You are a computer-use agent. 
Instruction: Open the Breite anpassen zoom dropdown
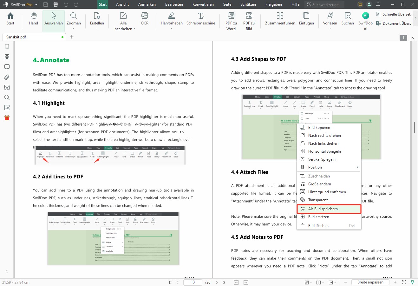[x=370, y=282]
